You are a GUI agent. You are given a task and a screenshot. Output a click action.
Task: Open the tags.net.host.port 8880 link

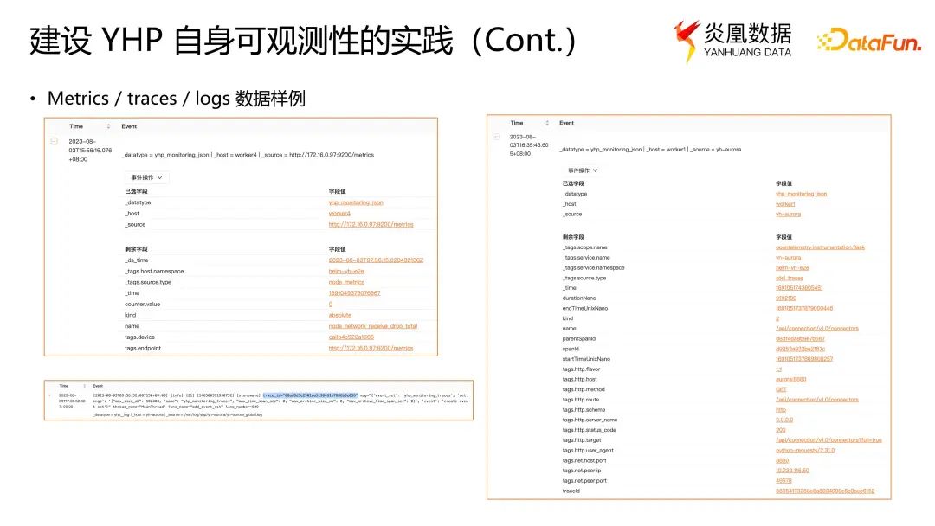click(x=783, y=460)
